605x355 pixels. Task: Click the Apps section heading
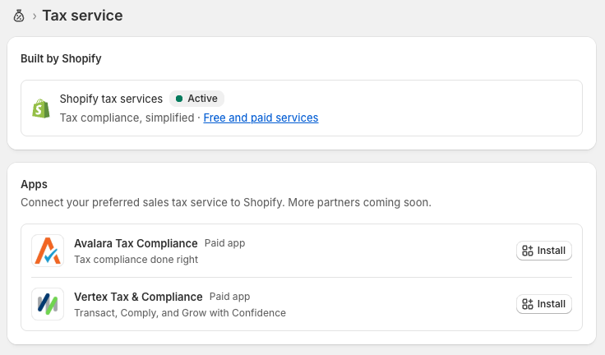[34, 185]
